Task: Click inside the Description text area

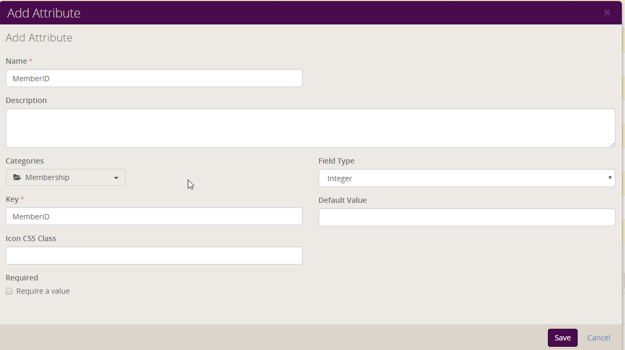Action: [x=310, y=128]
